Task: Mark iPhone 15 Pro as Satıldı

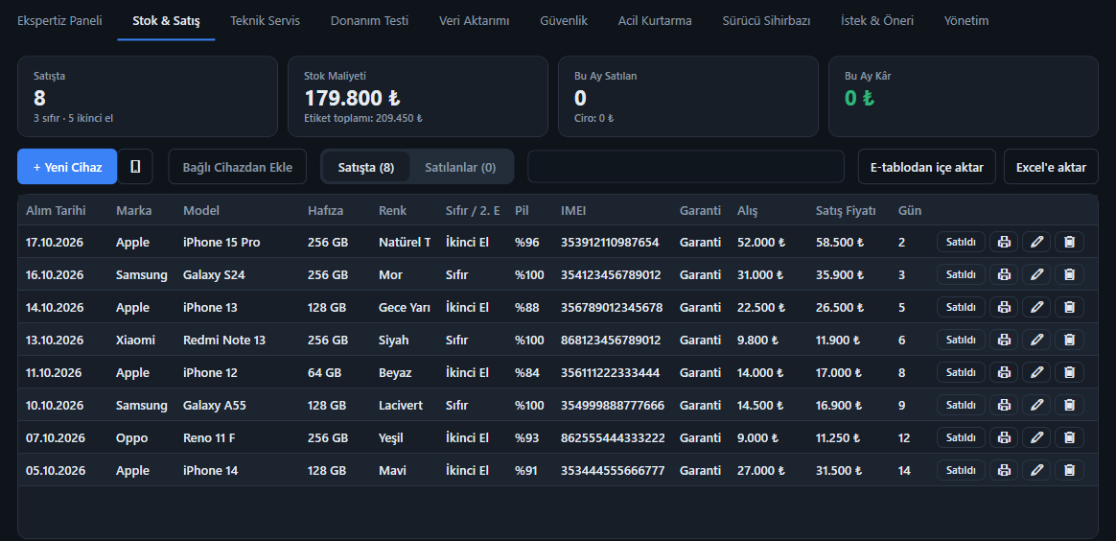Action: click(x=961, y=242)
